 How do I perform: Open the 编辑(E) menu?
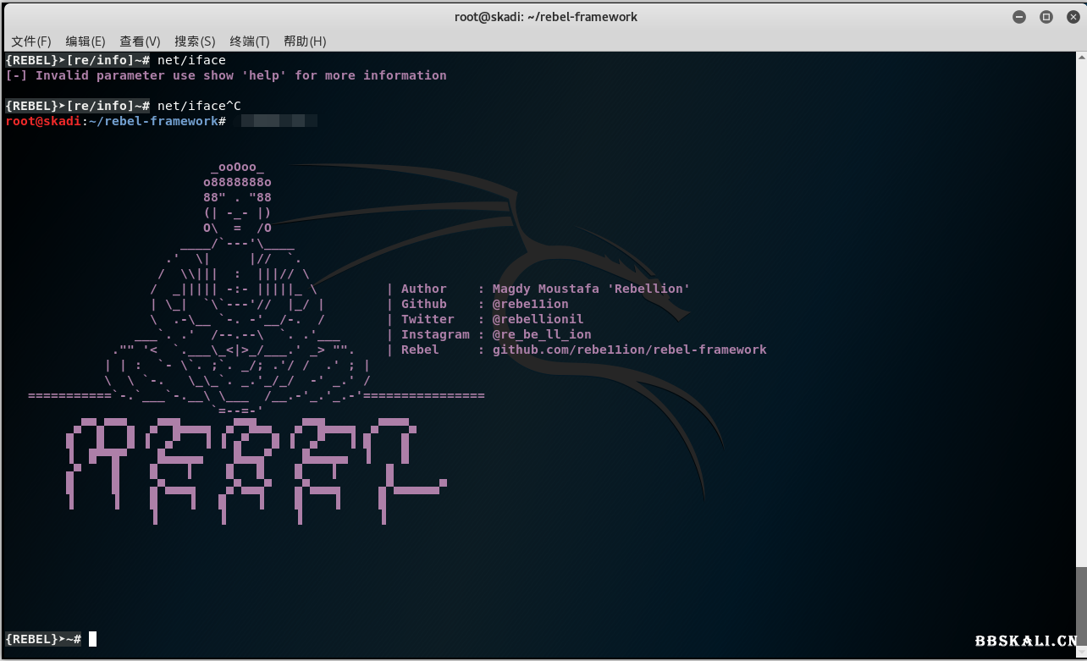click(86, 41)
